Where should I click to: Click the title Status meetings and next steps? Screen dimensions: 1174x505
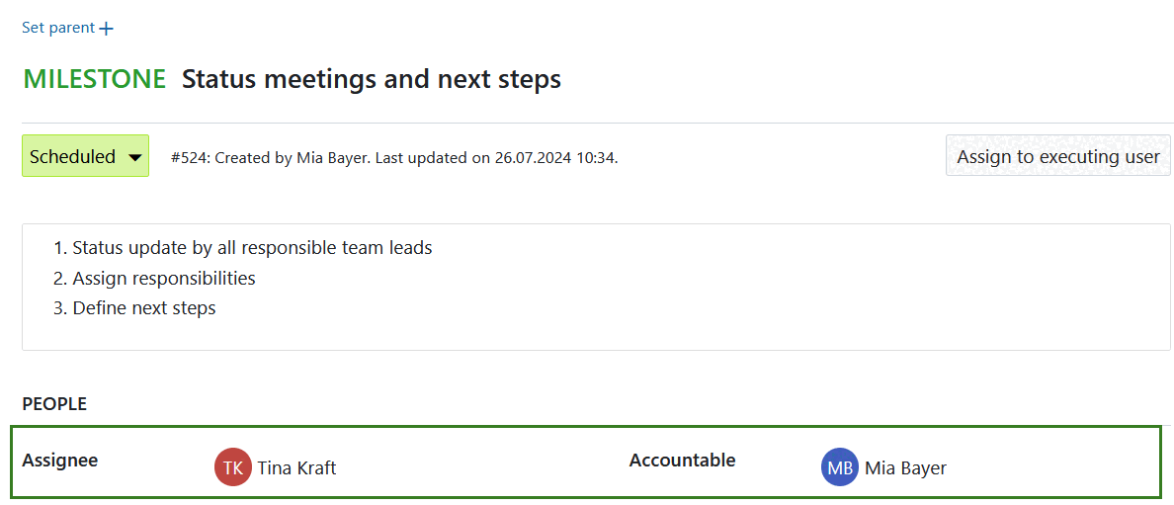point(372,79)
